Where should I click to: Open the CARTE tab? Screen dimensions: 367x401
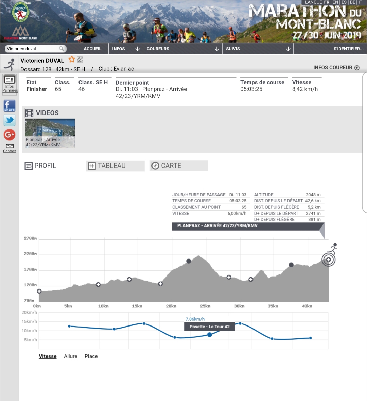click(178, 166)
